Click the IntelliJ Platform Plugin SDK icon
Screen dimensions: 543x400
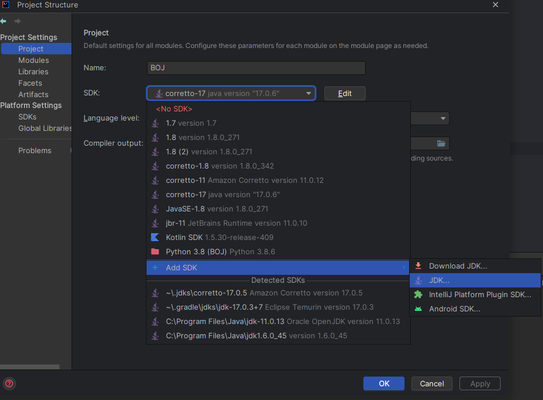(417, 294)
